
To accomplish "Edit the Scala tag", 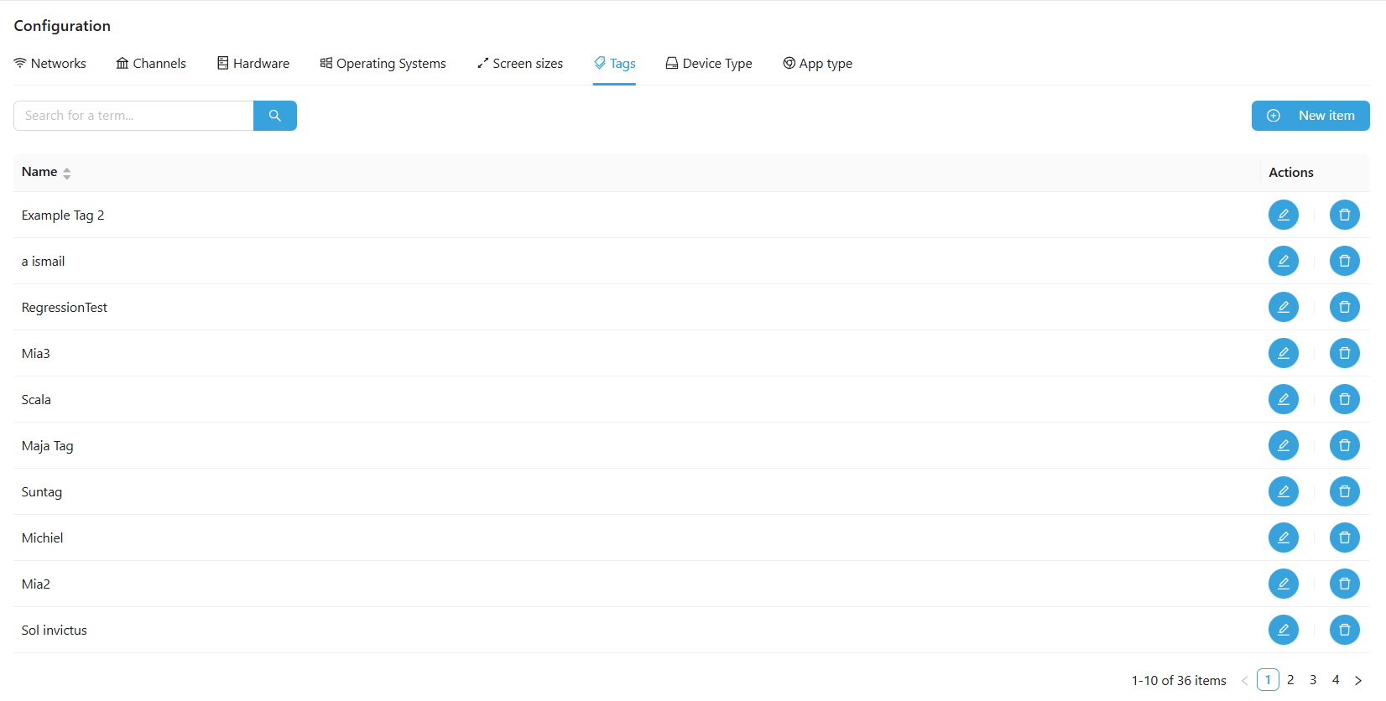I will 1283,399.
